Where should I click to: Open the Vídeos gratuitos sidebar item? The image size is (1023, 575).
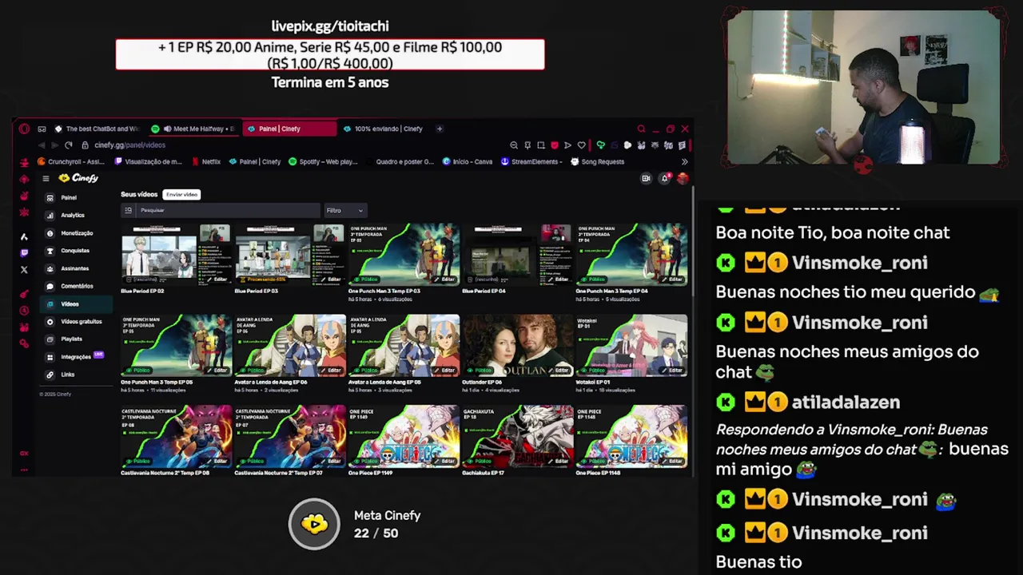(x=74, y=322)
